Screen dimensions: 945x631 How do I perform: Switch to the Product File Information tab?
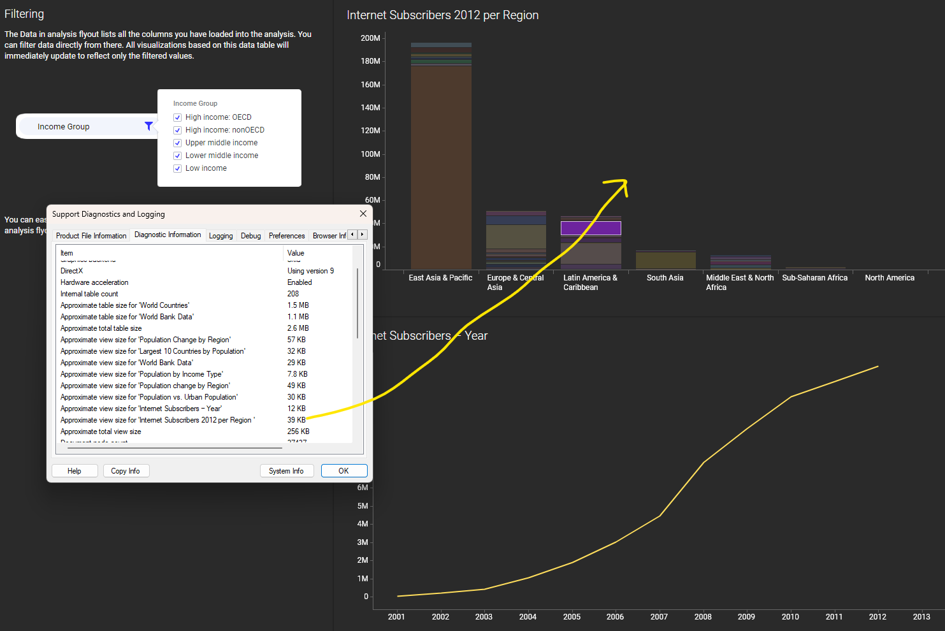pyautogui.click(x=91, y=236)
